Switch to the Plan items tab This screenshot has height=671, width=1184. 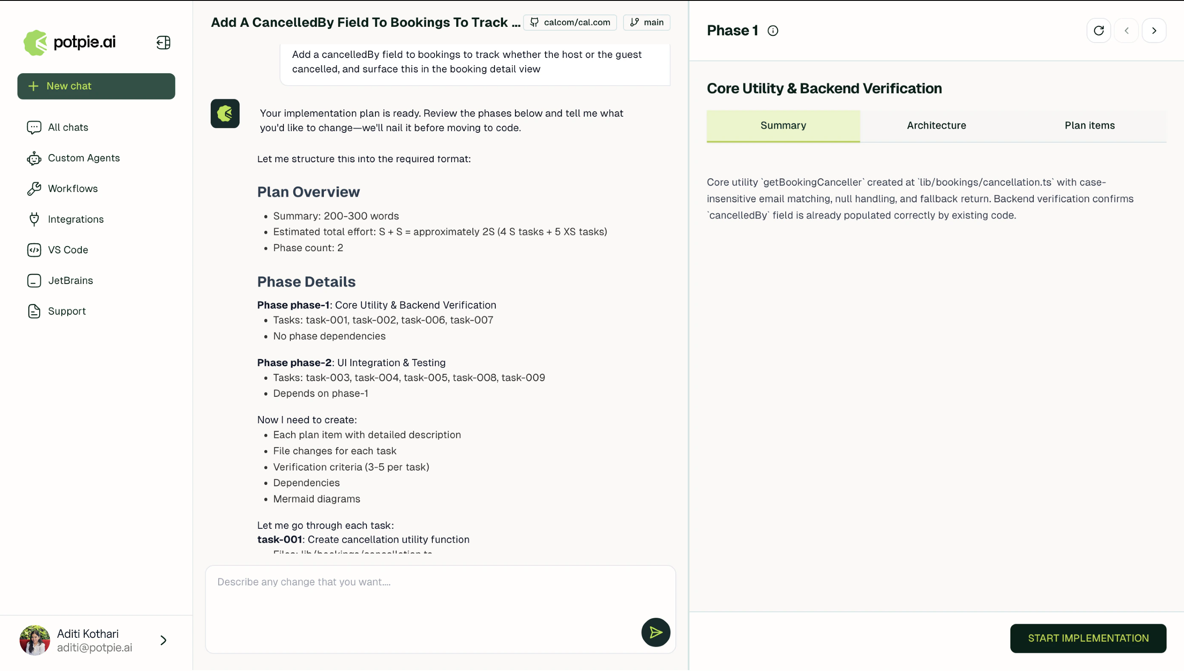click(1090, 125)
